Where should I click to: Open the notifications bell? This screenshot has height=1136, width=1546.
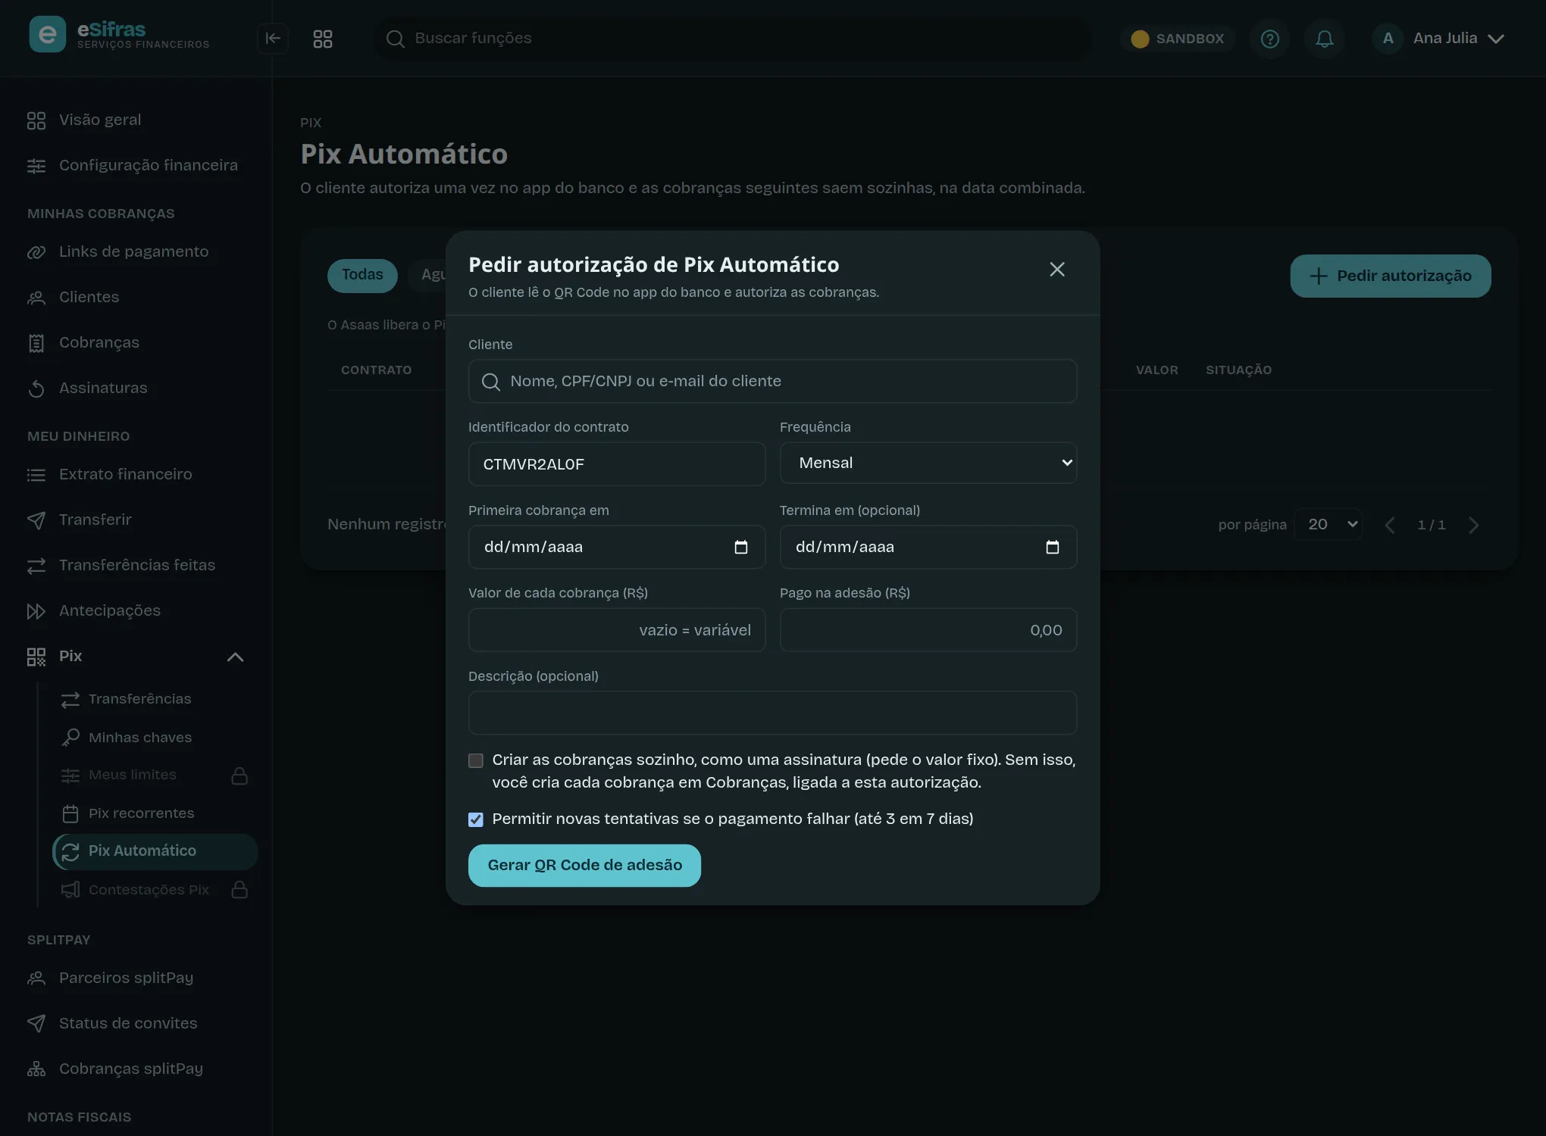pos(1325,39)
